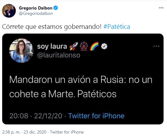Click the 2:38 p. m. · 23 dic. 2020 timestamp
The height and width of the screenshot is (138, 167).
click(x=24, y=132)
